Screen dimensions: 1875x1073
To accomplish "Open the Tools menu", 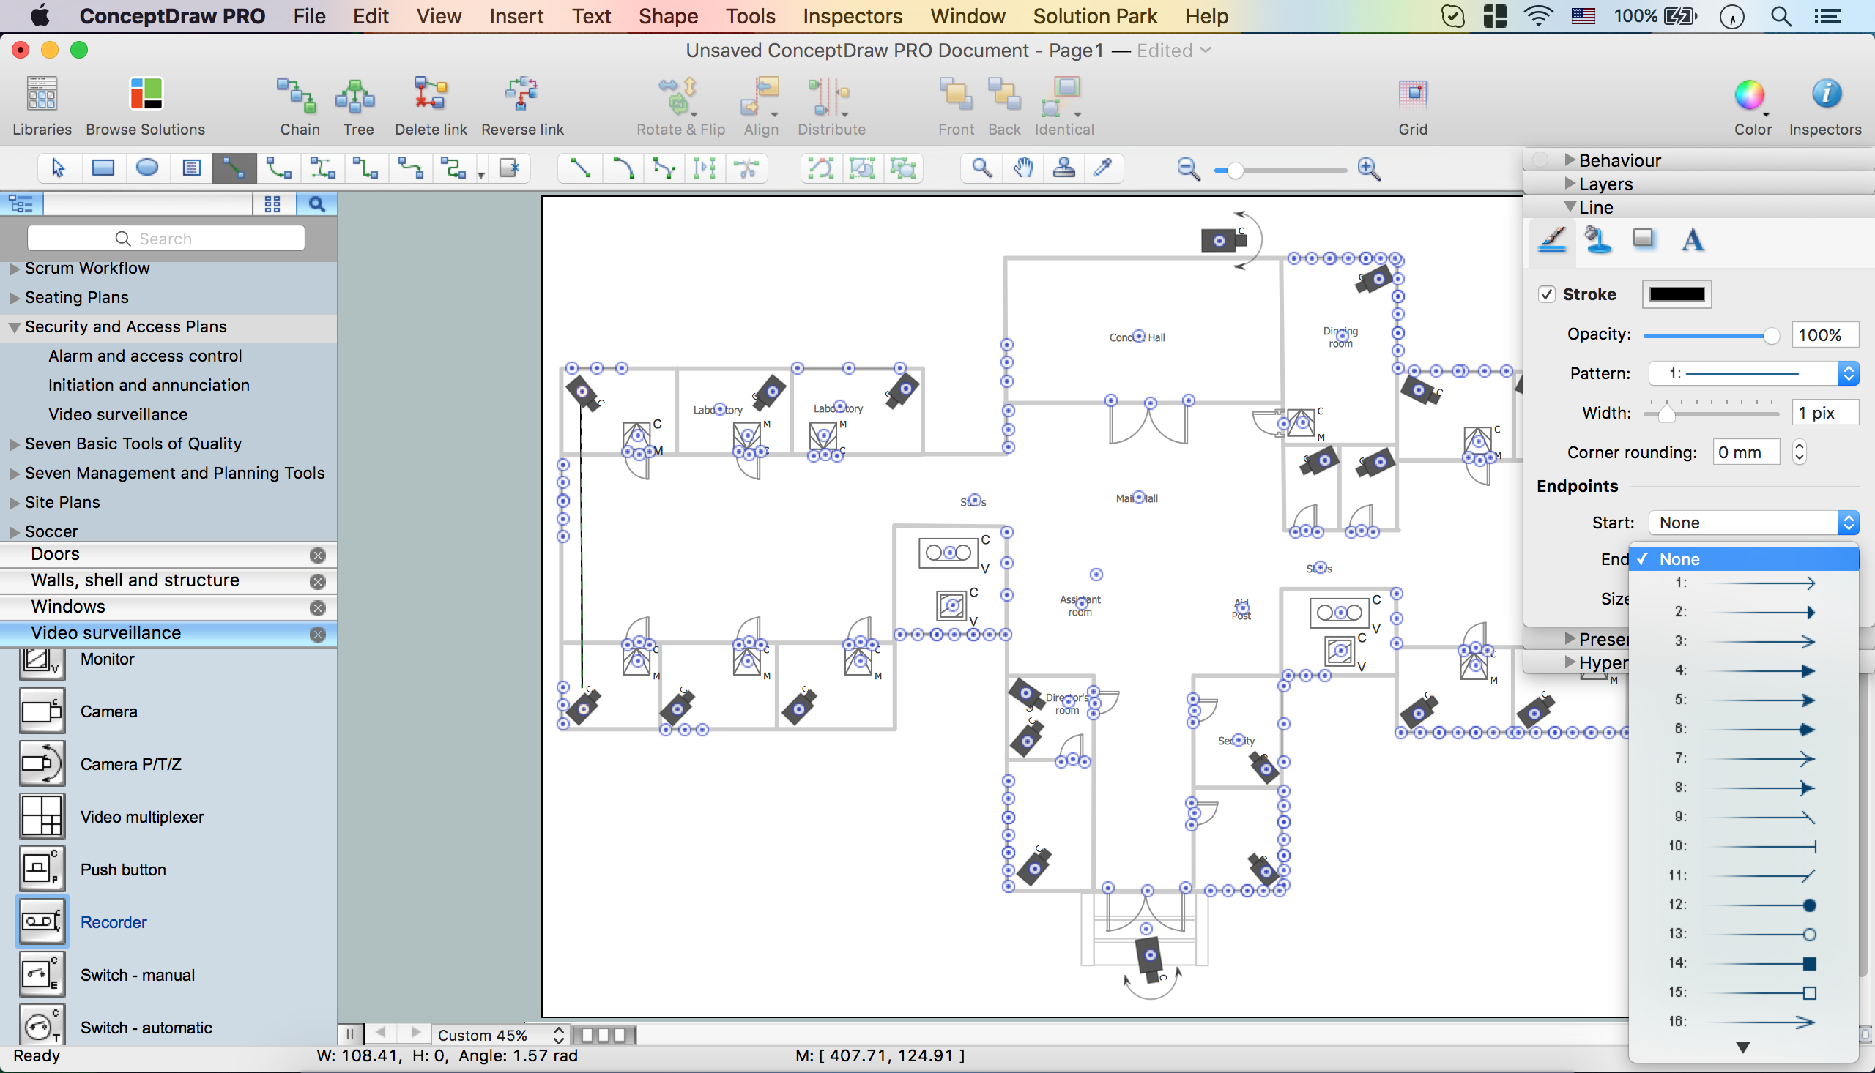I will click(749, 17).
